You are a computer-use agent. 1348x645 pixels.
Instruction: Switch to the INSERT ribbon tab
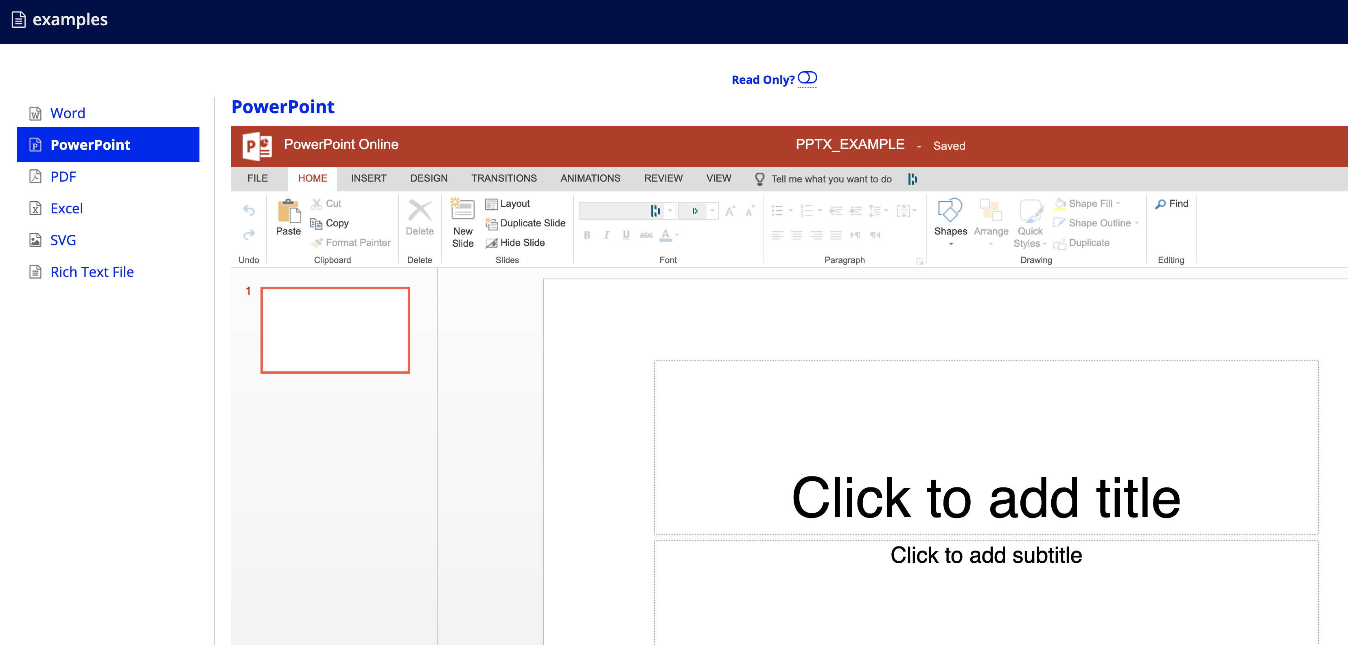pyautogui.click(x=368, y=178)
